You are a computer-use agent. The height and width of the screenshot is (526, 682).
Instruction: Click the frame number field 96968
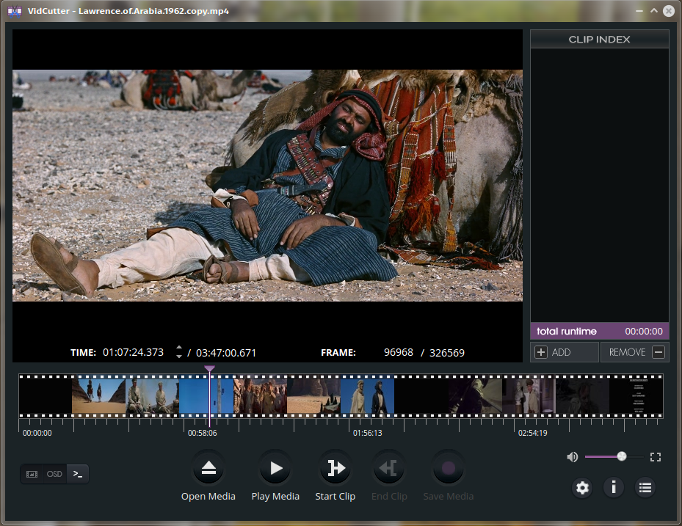point(398,352)
